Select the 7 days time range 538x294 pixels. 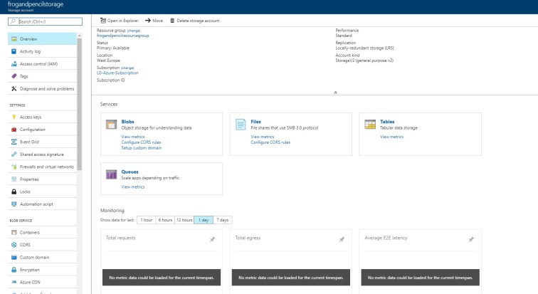(223, 220)
